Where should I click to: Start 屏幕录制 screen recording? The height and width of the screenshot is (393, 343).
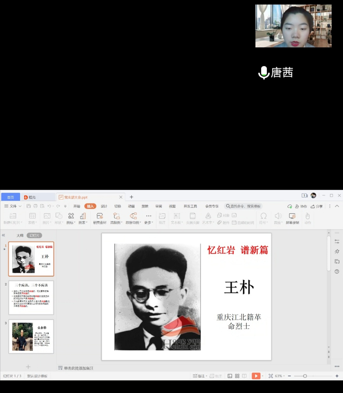point(292,218)
